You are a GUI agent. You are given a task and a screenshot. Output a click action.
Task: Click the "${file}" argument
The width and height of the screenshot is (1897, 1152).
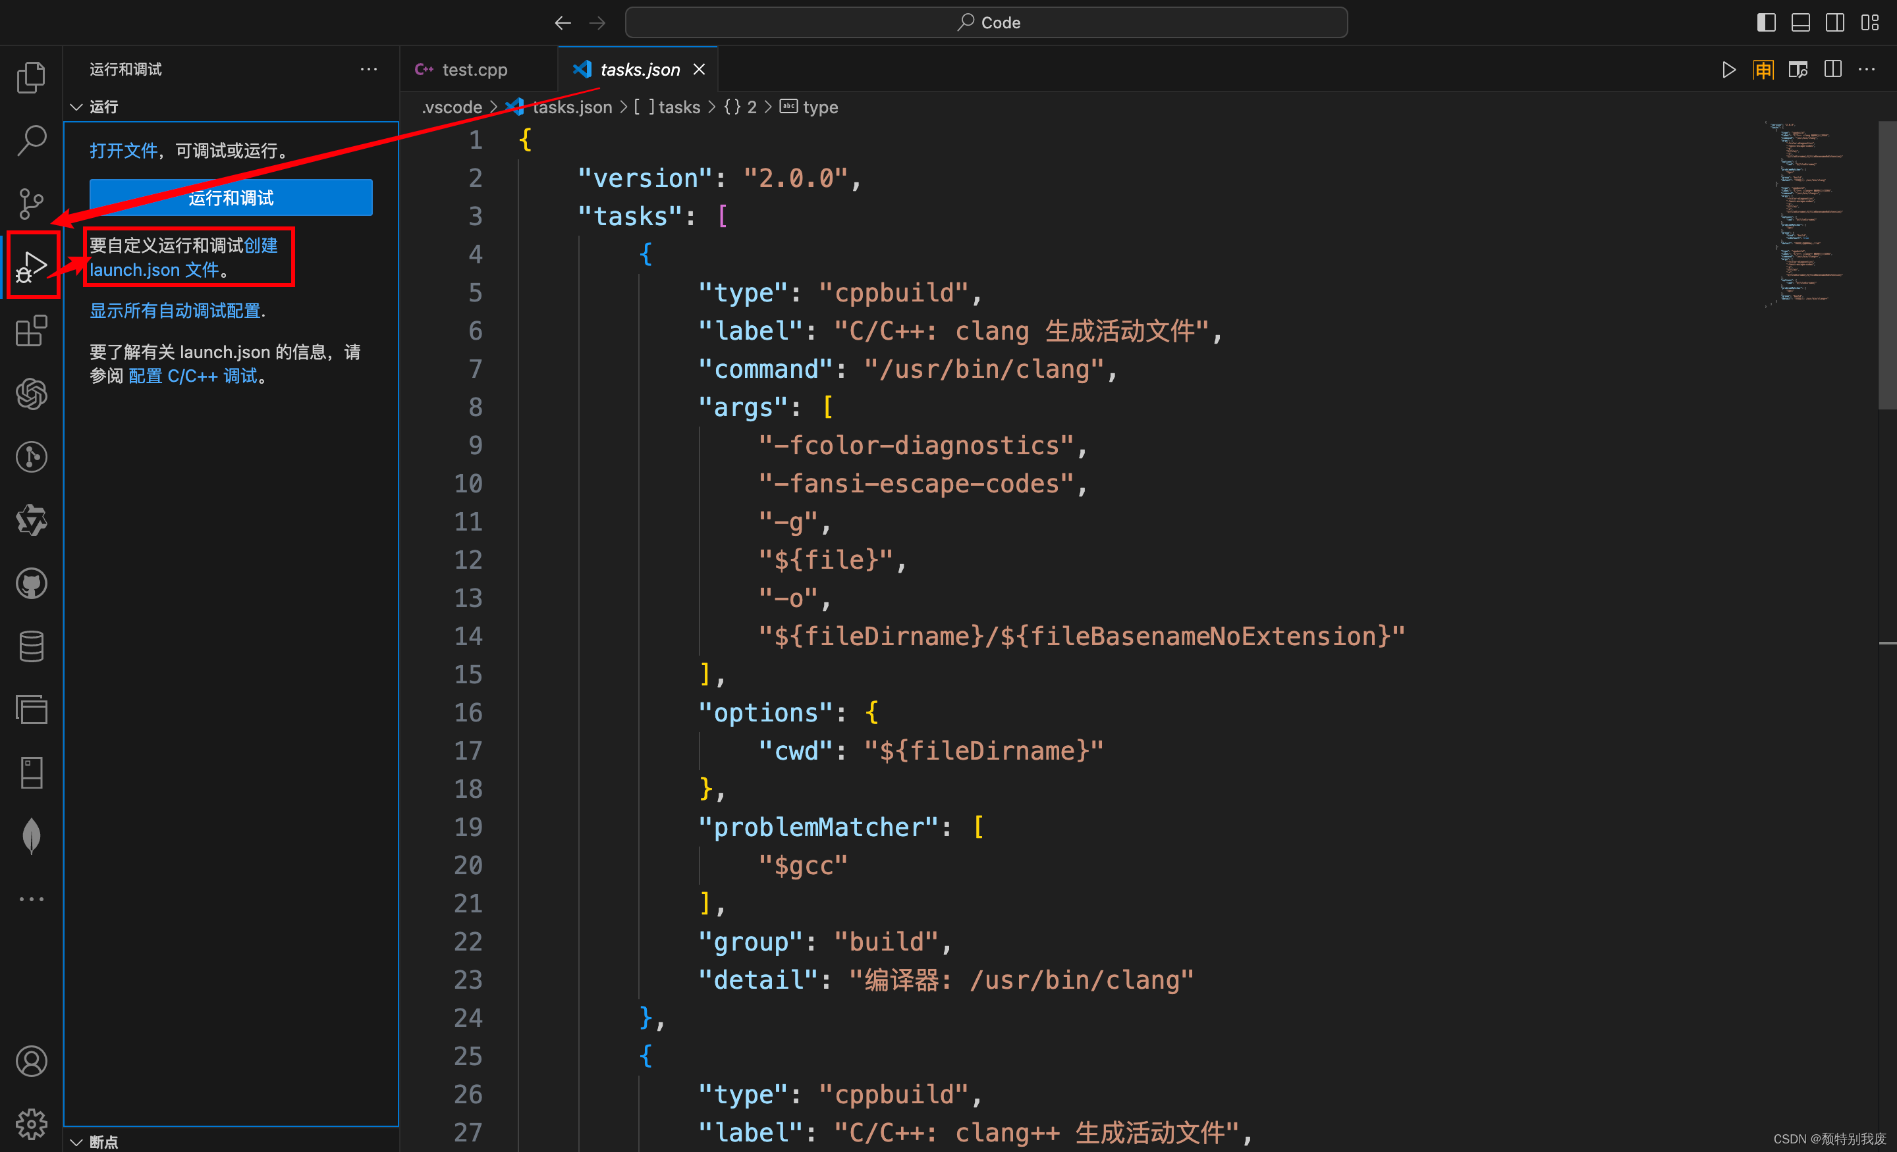point(826,560)
